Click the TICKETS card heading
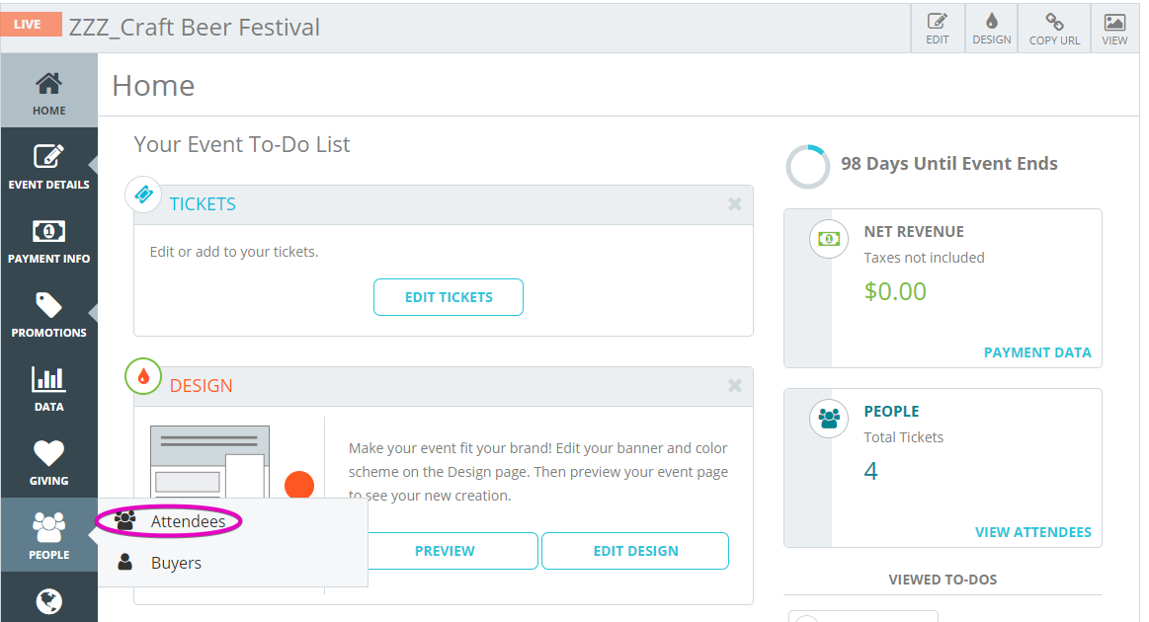The height and width of the screenshot is (622, 1149). [x=203, y=204]
